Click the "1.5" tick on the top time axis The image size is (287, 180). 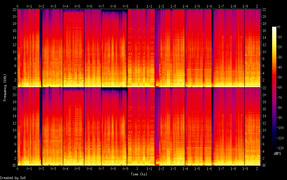pos(197,6)
